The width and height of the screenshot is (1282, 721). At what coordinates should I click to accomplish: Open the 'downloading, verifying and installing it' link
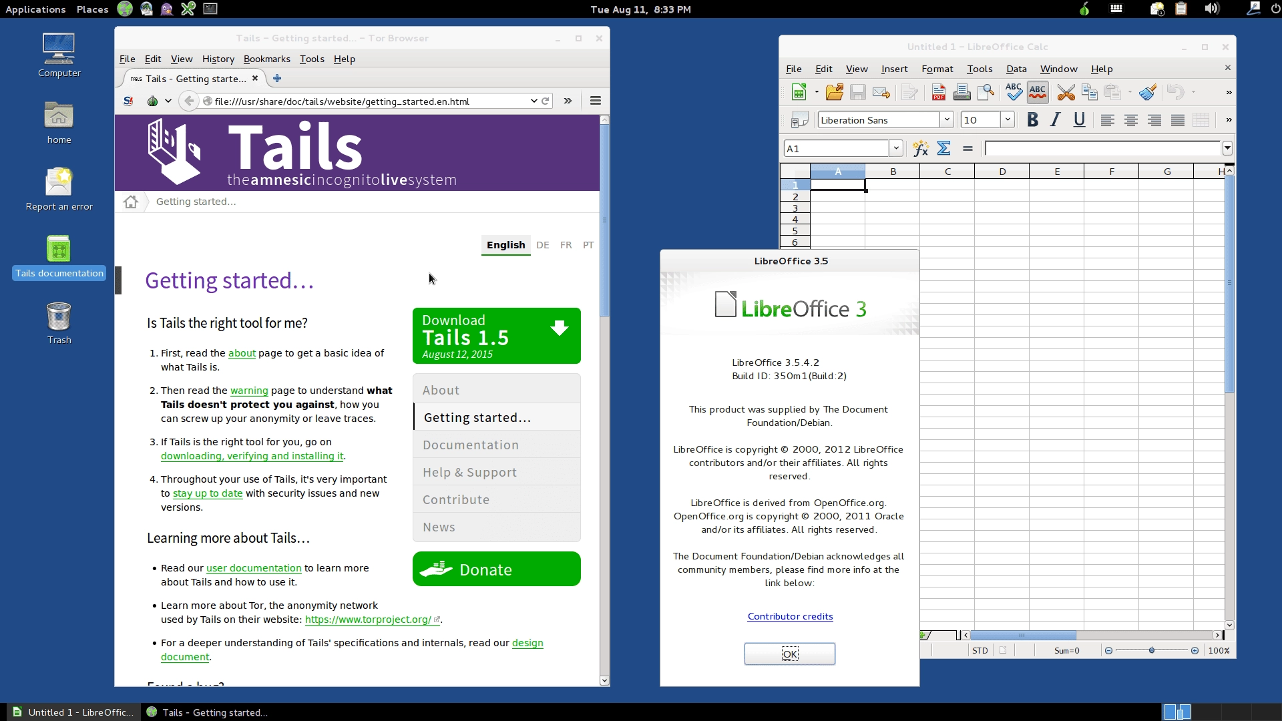pos(252,456)
